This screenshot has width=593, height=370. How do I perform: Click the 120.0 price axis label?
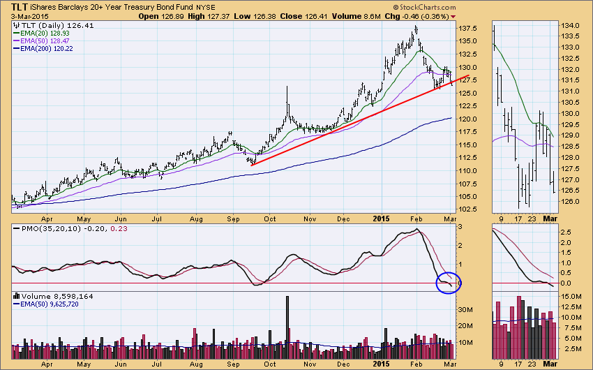click(x=468, y=119)
